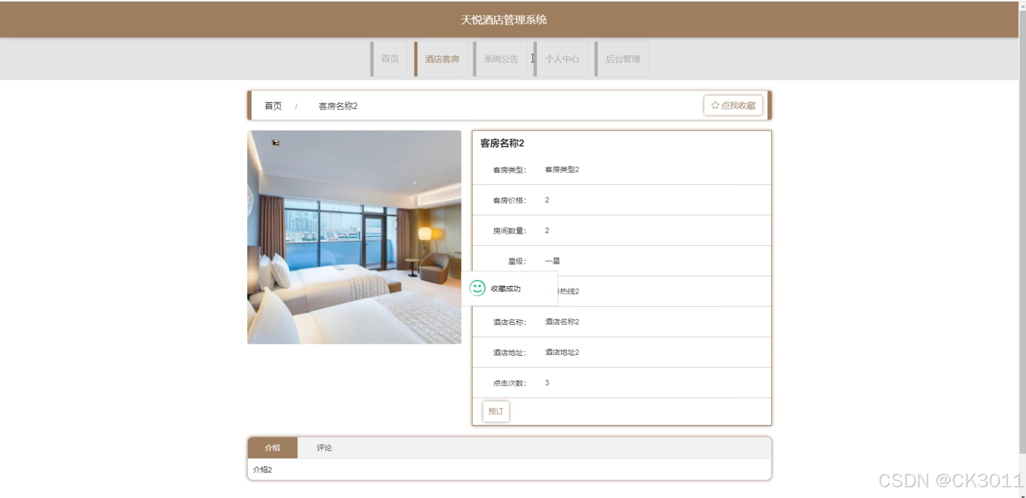
Task: Click the vertical scrollbar on the right
Action: [1022, 233]
